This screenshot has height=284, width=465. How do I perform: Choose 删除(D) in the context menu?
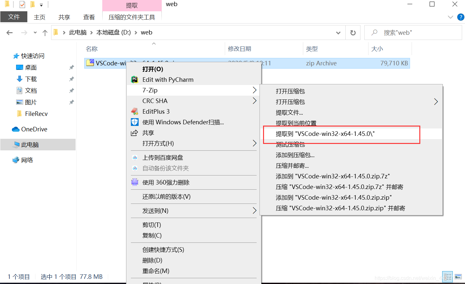point(194,260)
